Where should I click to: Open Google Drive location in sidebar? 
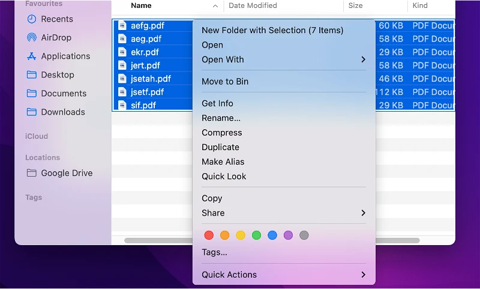point(67,173)
